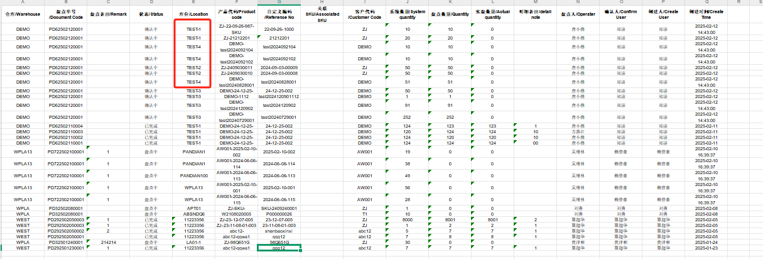This screenshot has height=259, width=763.
Task: Select product code cell DEMO-1112
Action: tap(236, 96)
